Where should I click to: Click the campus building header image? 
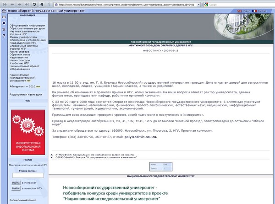pyautogui.click(x=243, y=26)
